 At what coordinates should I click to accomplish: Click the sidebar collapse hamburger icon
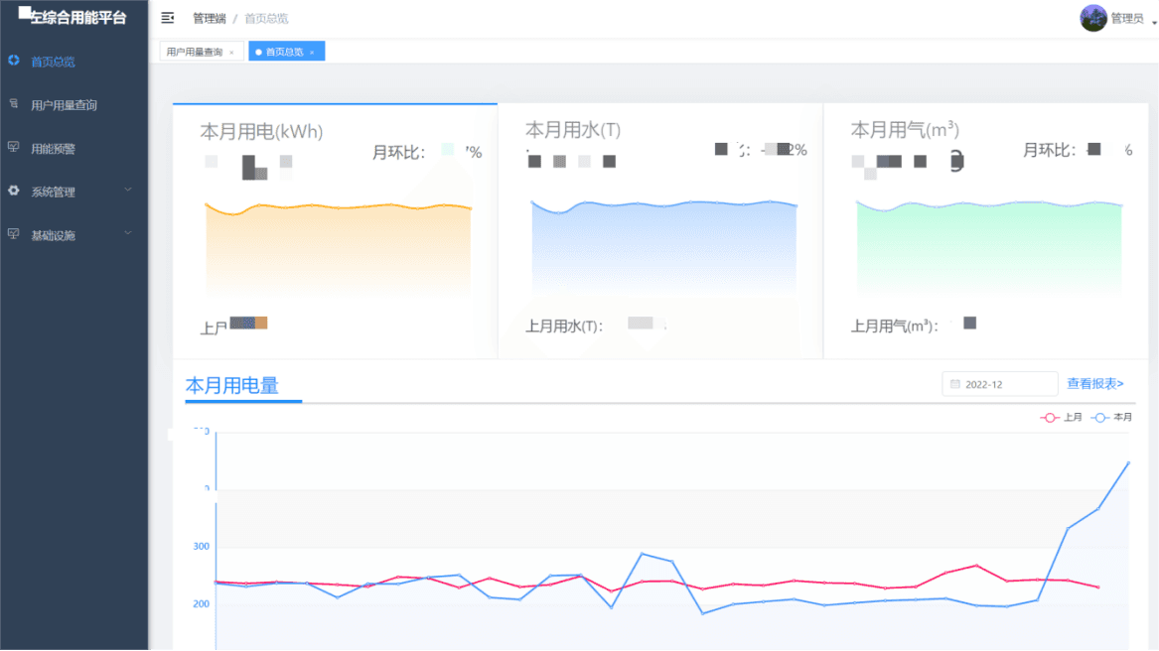(168, 18)
